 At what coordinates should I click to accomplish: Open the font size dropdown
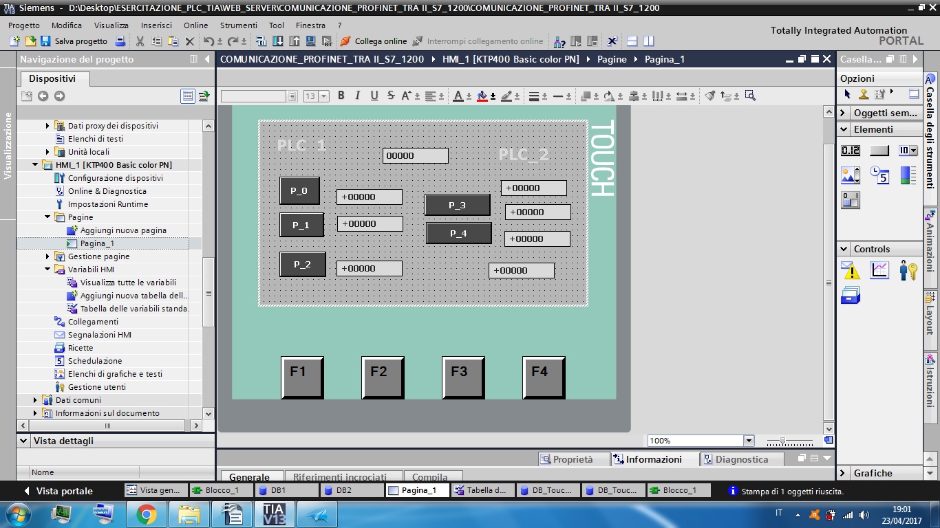click(x=324, y=96)
